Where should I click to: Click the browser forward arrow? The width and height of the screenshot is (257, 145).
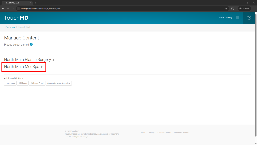[x=8, y=8]
